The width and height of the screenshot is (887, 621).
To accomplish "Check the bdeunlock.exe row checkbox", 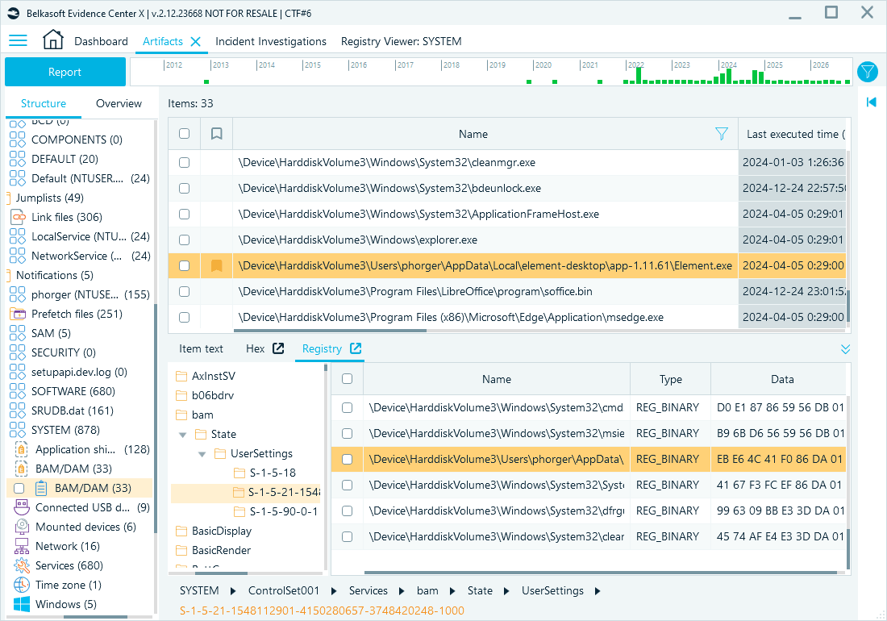I will (184, 189).
